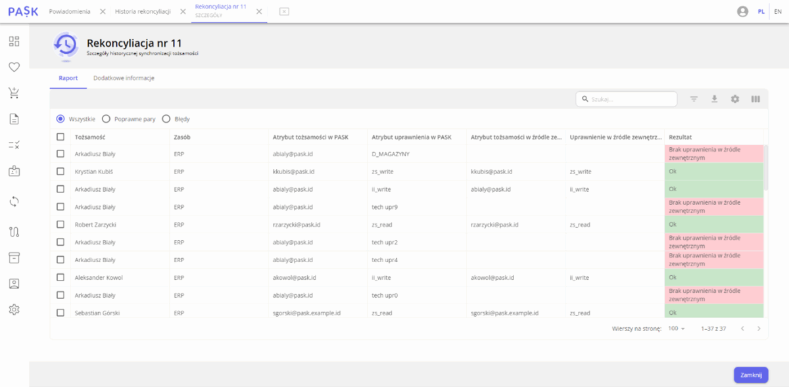Click the user account avatar icon
The width and height of the screenshot is (789, 387).
coord(743,12)
